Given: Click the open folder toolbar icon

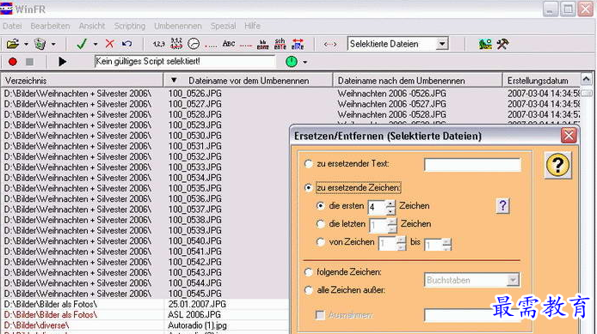Looking at the screenshot, I should pyautogui.click(x=13, y=44).
